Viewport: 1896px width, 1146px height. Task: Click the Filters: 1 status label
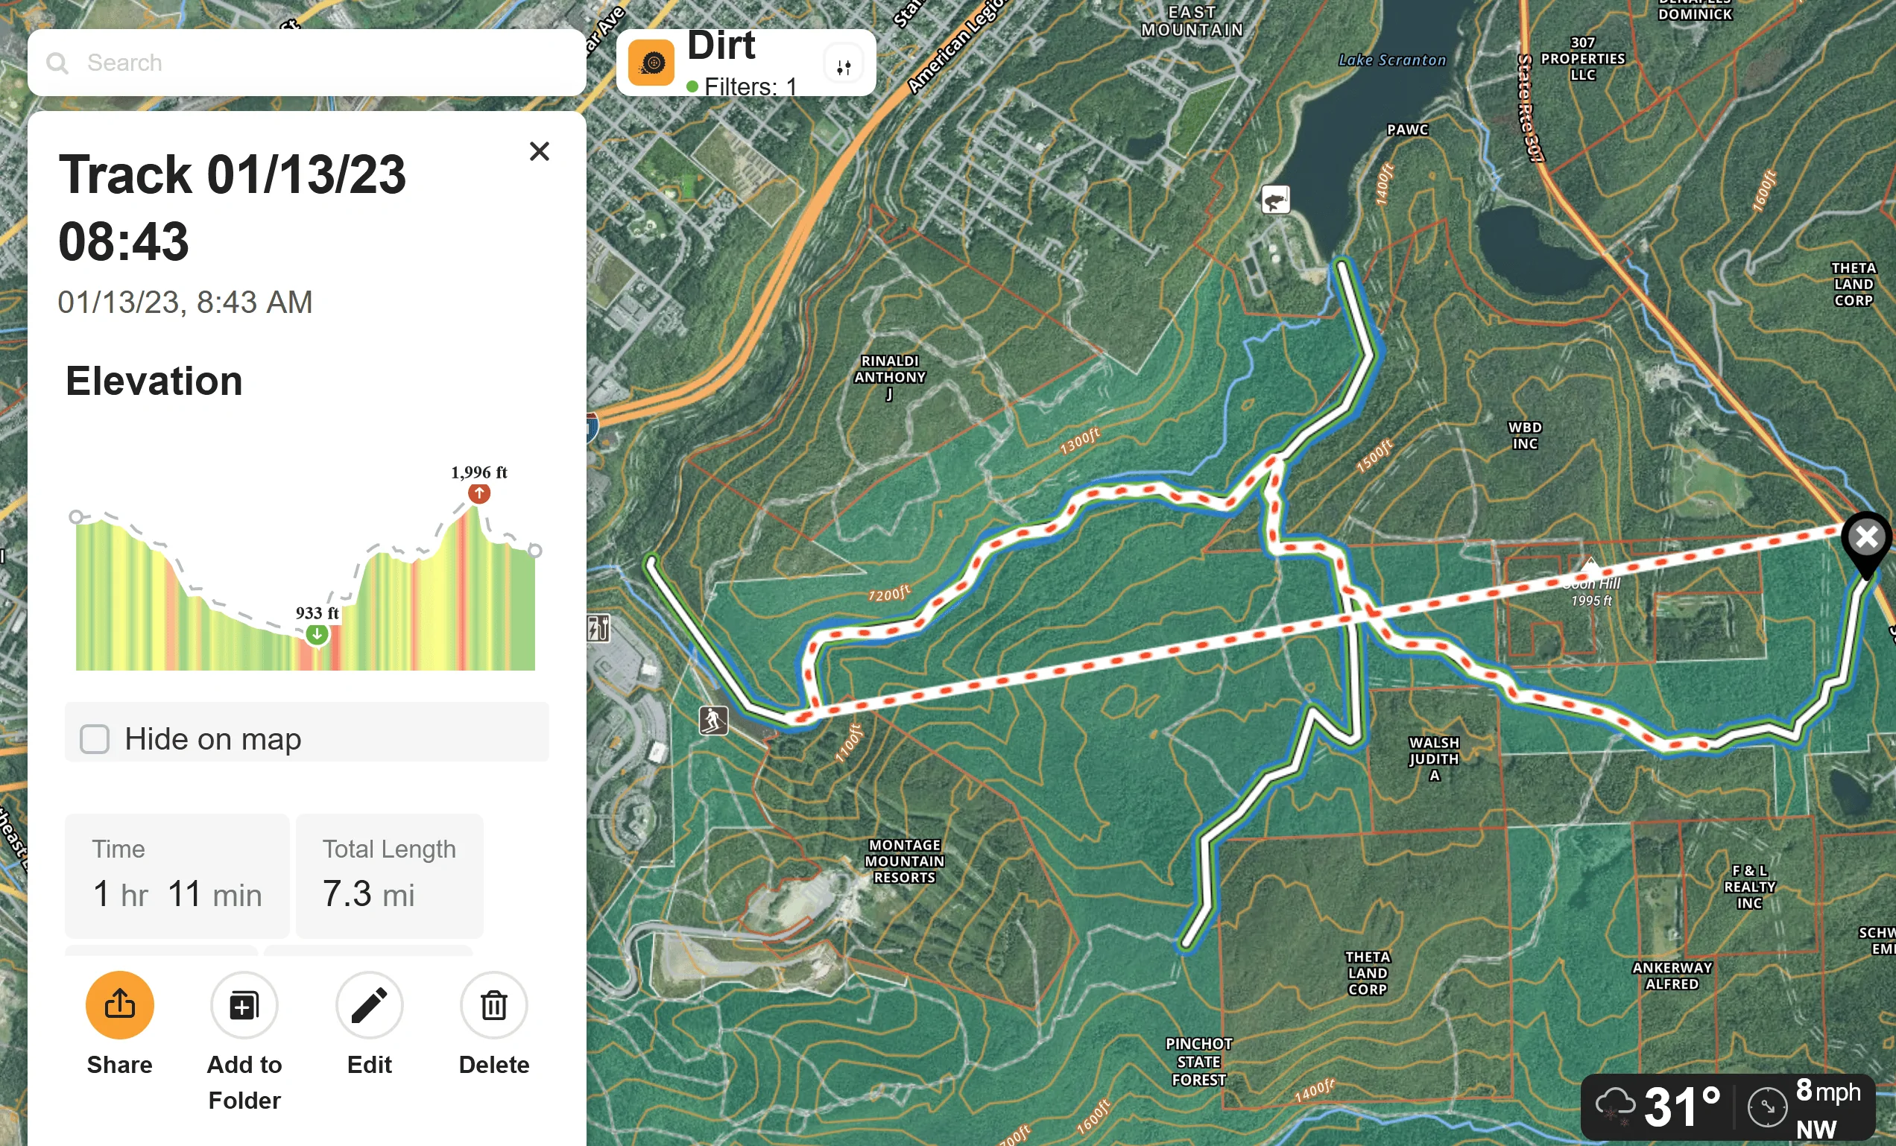tap(742, 86)
